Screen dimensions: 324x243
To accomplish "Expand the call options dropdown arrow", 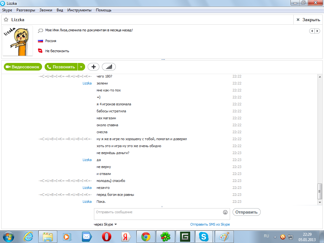I will [x=82, y=67].
